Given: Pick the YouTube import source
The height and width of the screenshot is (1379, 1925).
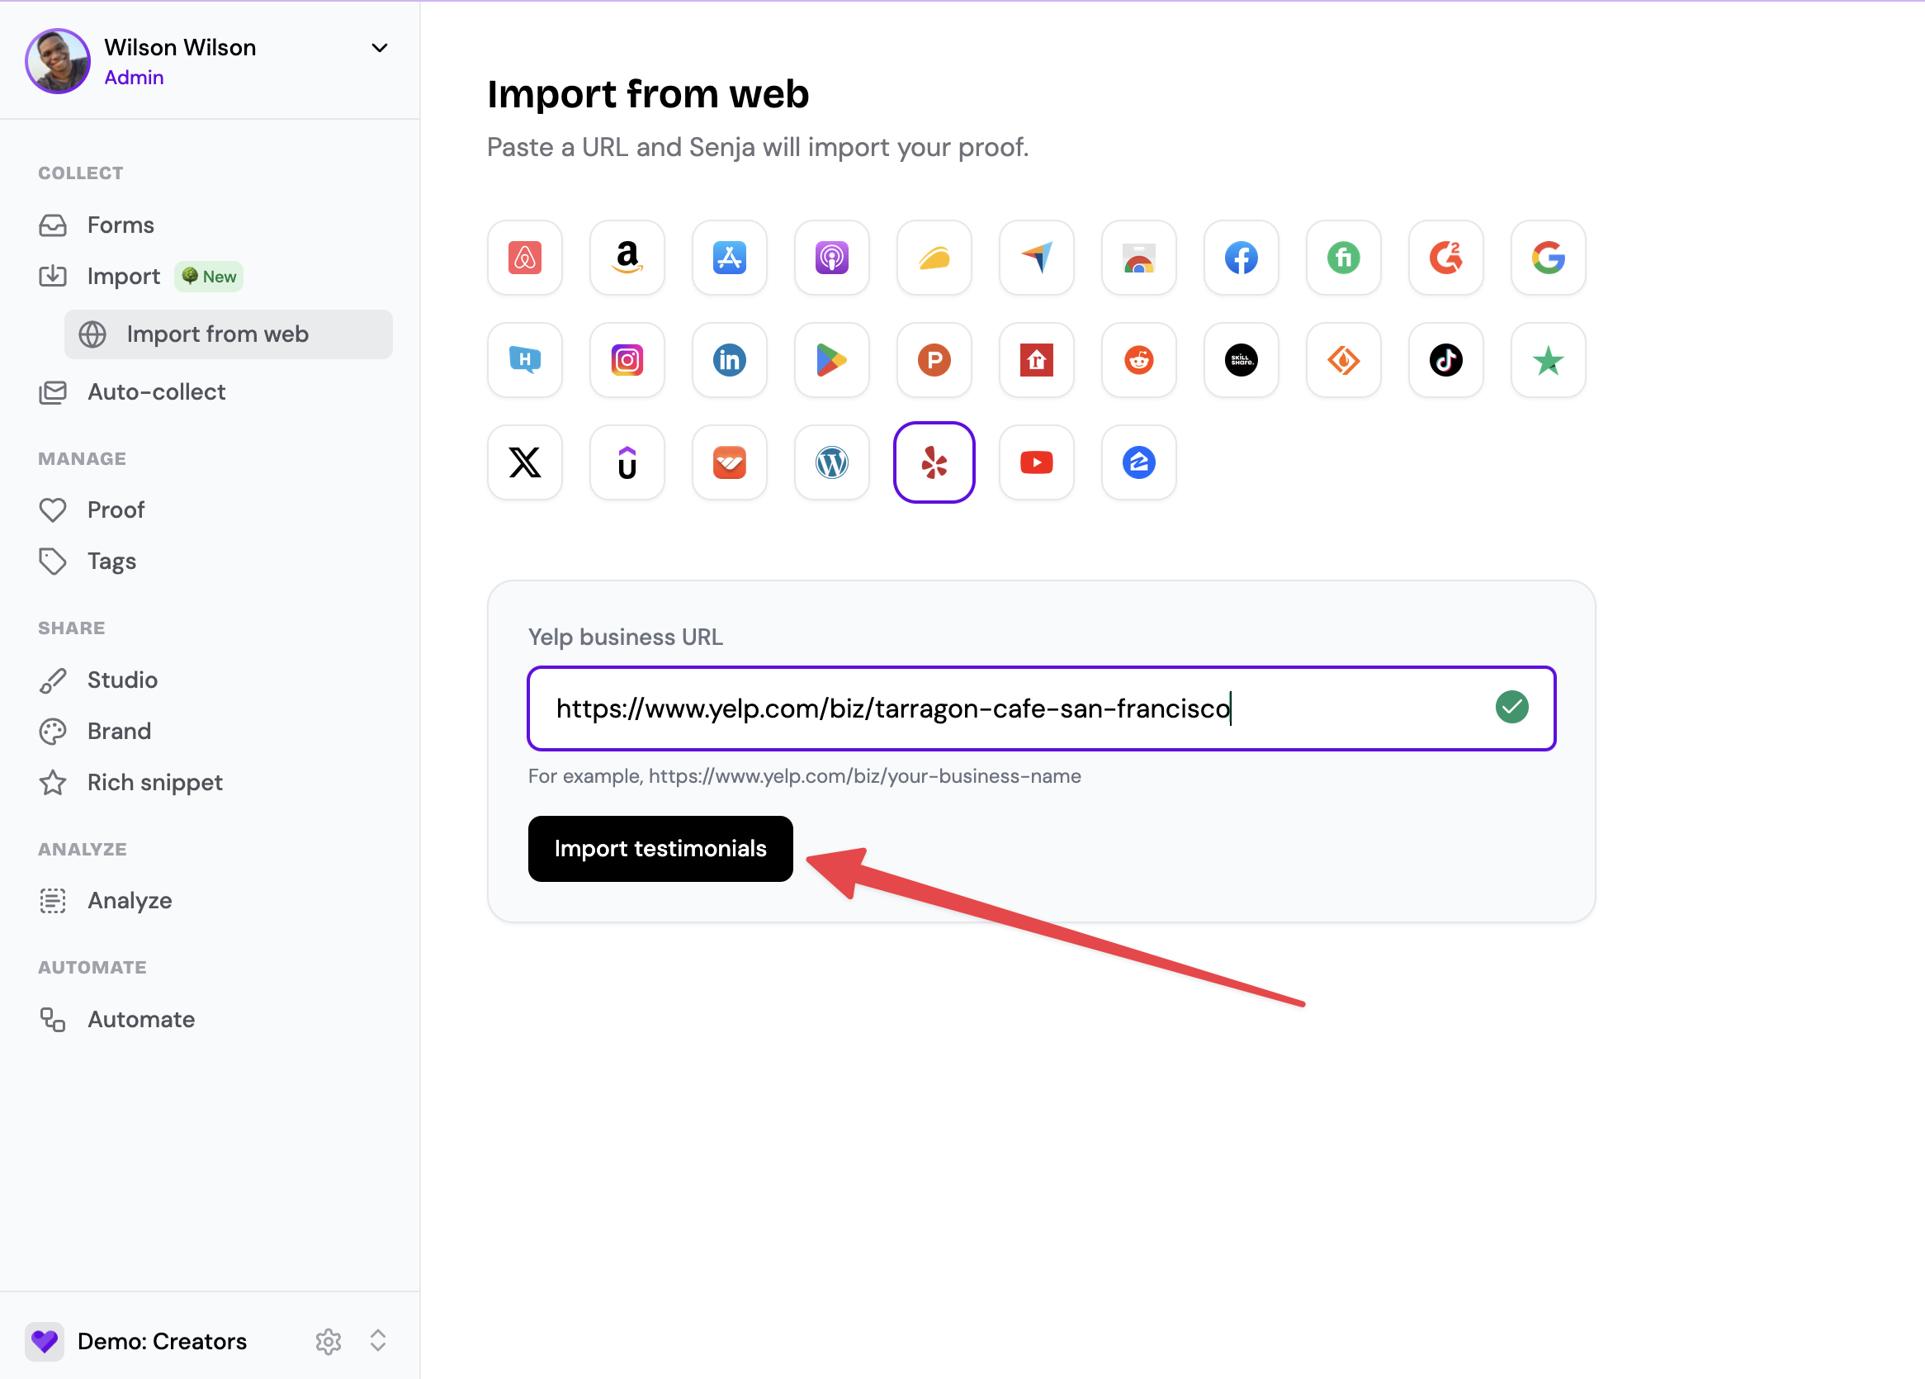Looking at the screenshot, I should (1036, 462).
